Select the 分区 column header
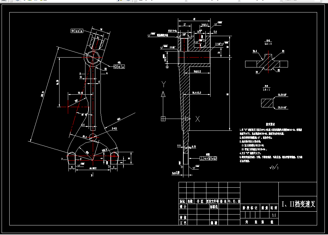328x235 pixels. 200,201
